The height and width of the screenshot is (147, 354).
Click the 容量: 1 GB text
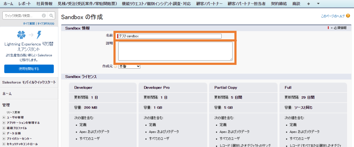pos(153,108)
